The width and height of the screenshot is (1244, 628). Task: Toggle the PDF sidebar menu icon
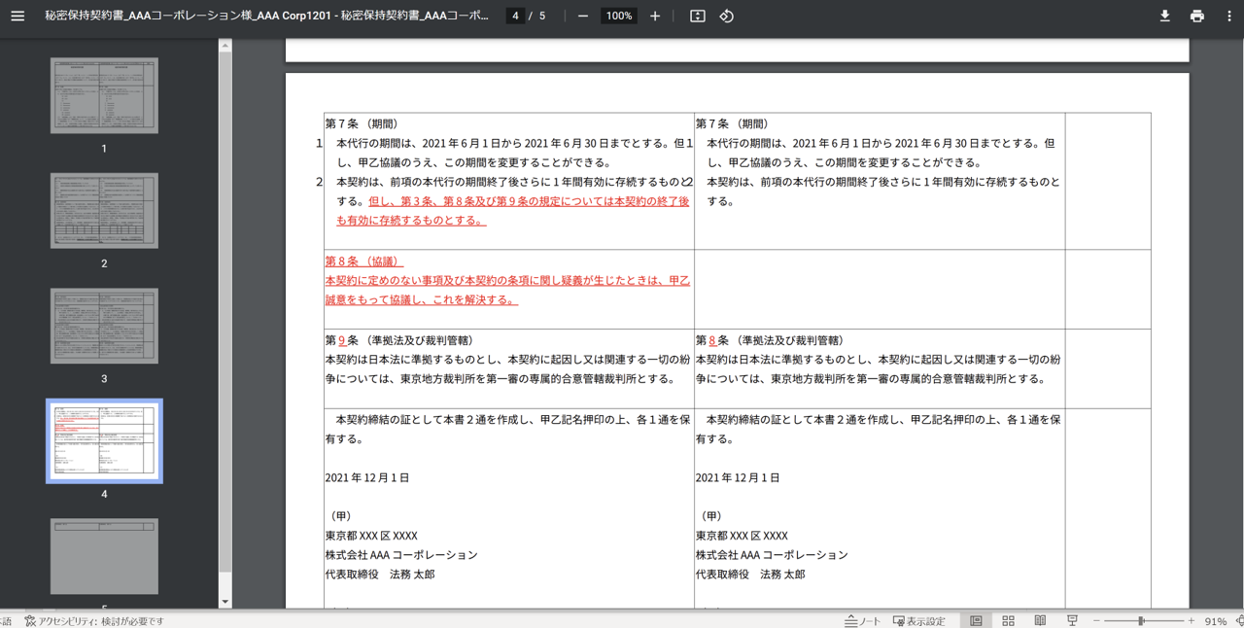(x=17, y=16)
